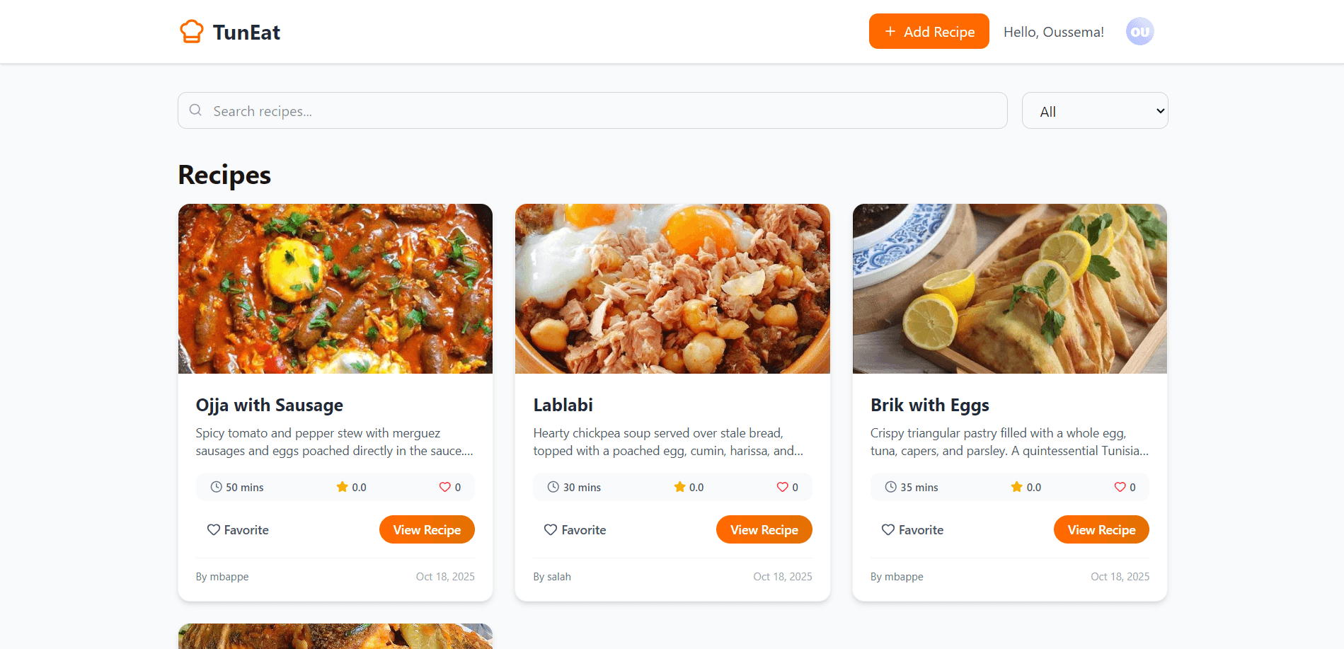The width and height of the screenshot is (1344, 649).
Task: Click the search magnifier icon
Action: click(x=195, y=110)
